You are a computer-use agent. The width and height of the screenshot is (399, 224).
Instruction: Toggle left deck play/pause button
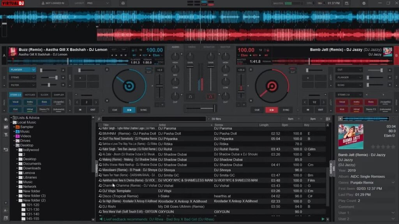coord(129,110)
